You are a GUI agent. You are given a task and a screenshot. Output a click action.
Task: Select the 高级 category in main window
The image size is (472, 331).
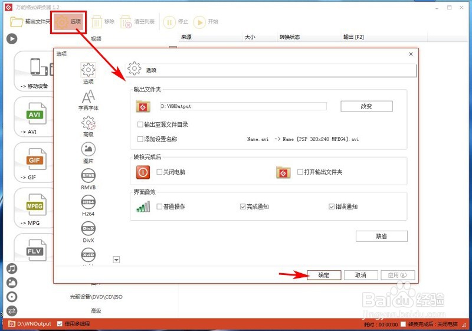coord(96,311)
